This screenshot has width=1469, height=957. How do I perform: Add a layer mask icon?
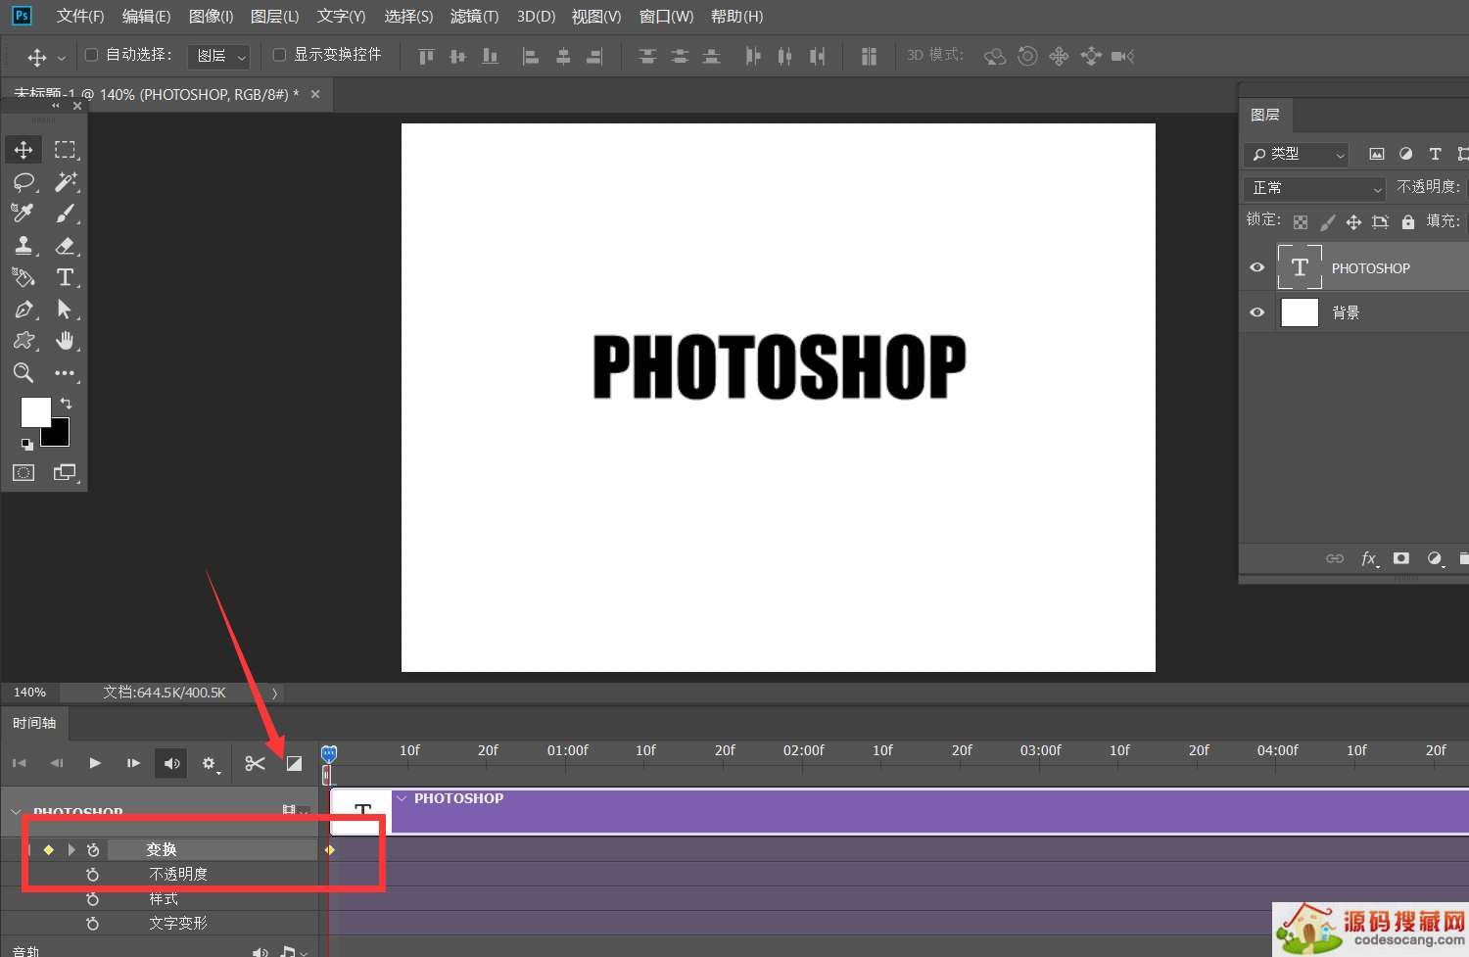[1401, 558]
